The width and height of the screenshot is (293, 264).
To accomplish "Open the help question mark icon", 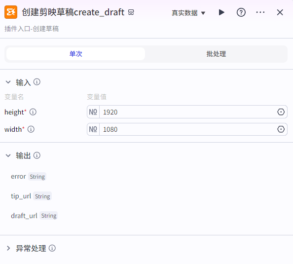I will [x=241, y=12].
